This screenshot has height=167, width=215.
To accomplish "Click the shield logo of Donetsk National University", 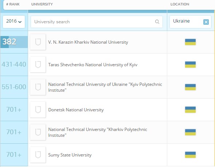I will pos(38,110).
